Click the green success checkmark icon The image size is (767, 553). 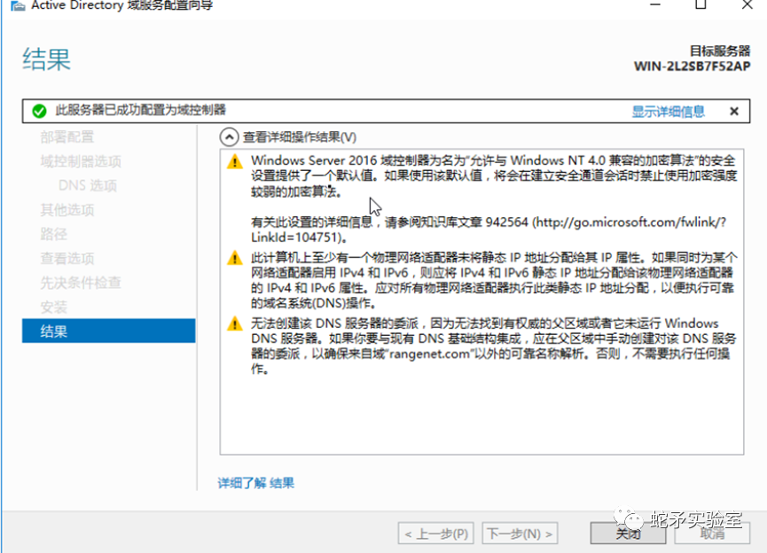39,111
